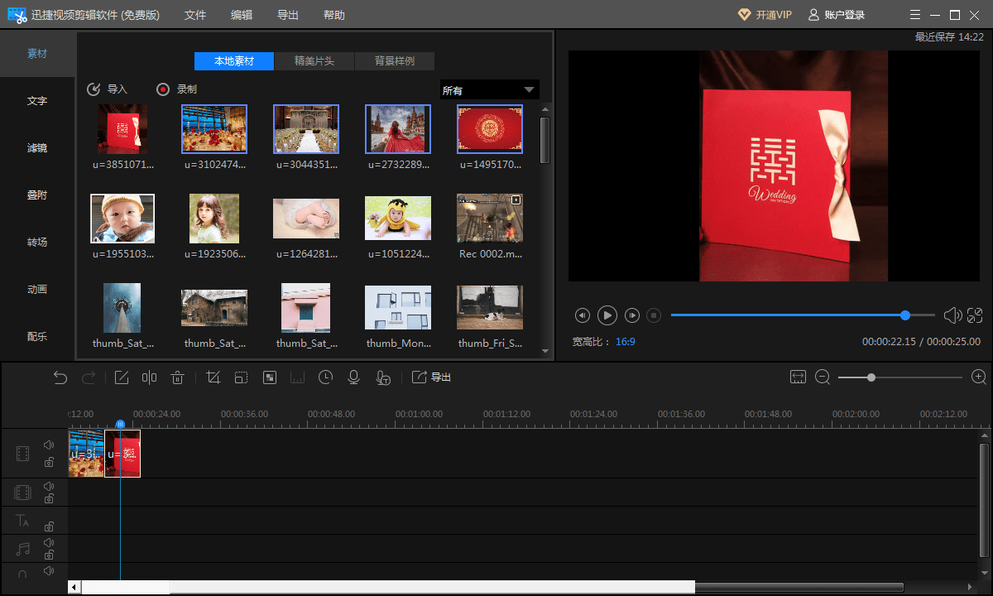This screenshot has height=596, width=993.
Task: Open the 文件 menu
Action: pos(195,15)
